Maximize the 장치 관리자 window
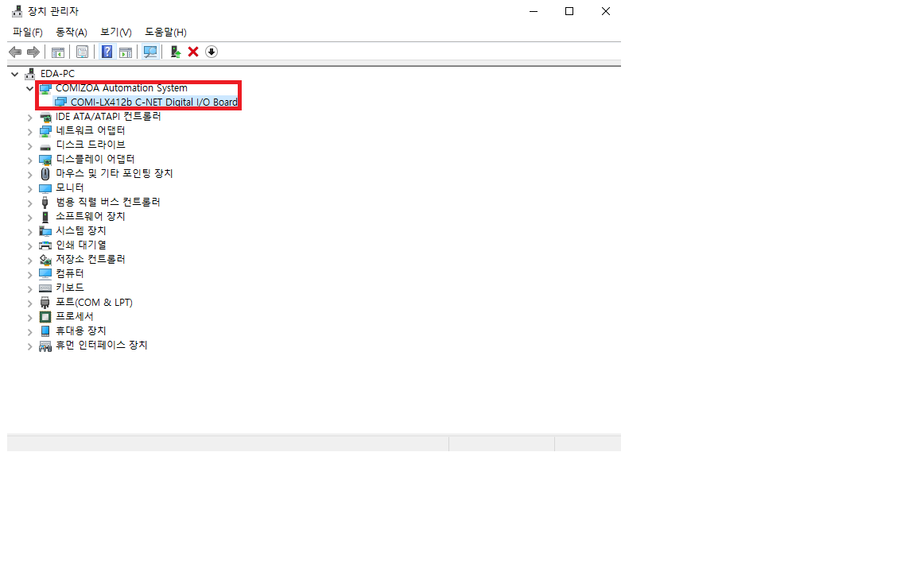 pyautogui.click(x=569, y=11)
